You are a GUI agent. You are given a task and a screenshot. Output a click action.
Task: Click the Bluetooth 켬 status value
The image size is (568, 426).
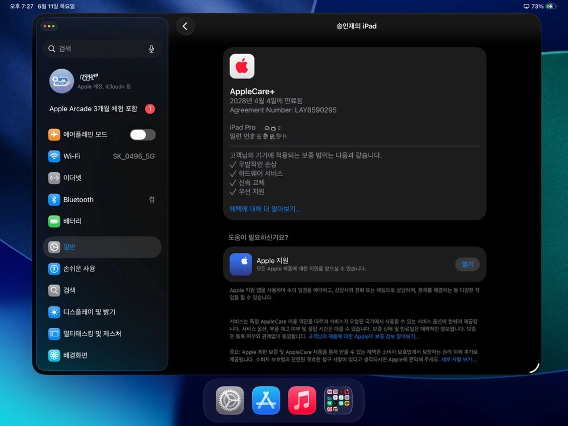[152, 199]
